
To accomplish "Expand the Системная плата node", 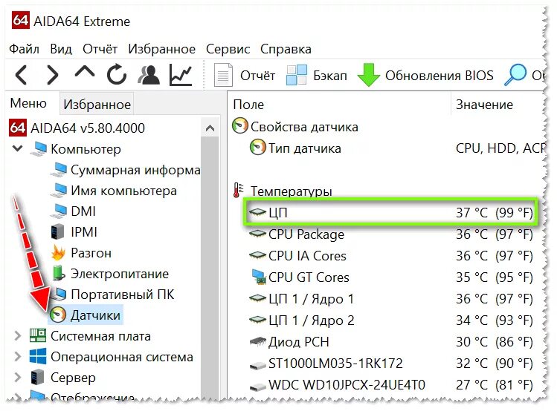I will point(17,335).
